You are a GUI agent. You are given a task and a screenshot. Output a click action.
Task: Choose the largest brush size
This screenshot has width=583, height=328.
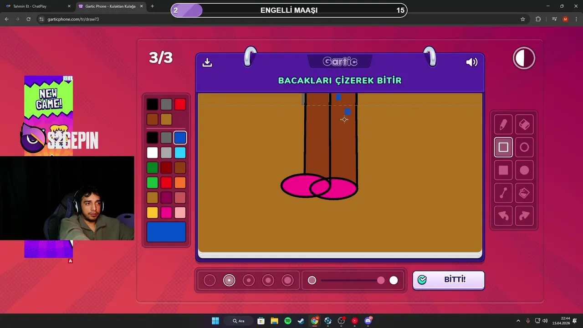pos(288,280)
